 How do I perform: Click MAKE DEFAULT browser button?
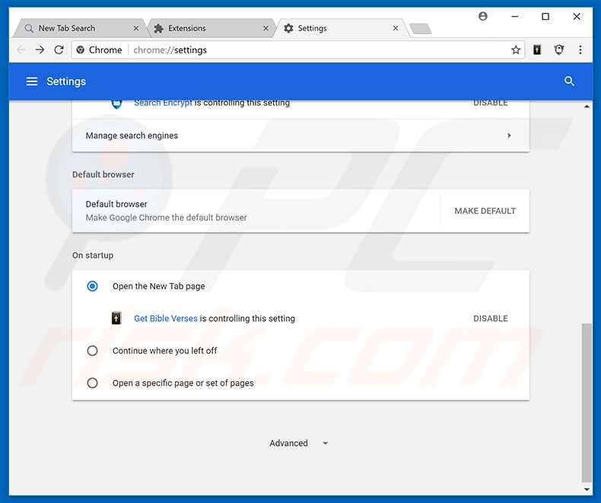[485, 211]
